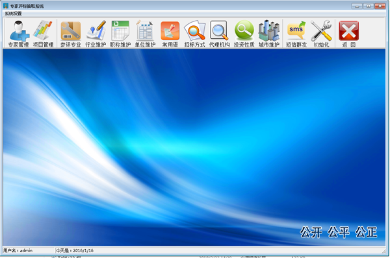390x258 pixels.
Task: Click the window resize grip corner
Action: click(x=384, y=252)
